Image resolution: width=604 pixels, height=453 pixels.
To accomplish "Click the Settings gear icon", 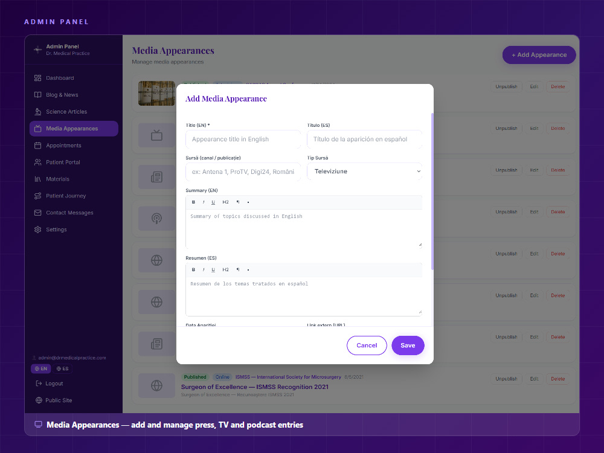I will 37,230.
